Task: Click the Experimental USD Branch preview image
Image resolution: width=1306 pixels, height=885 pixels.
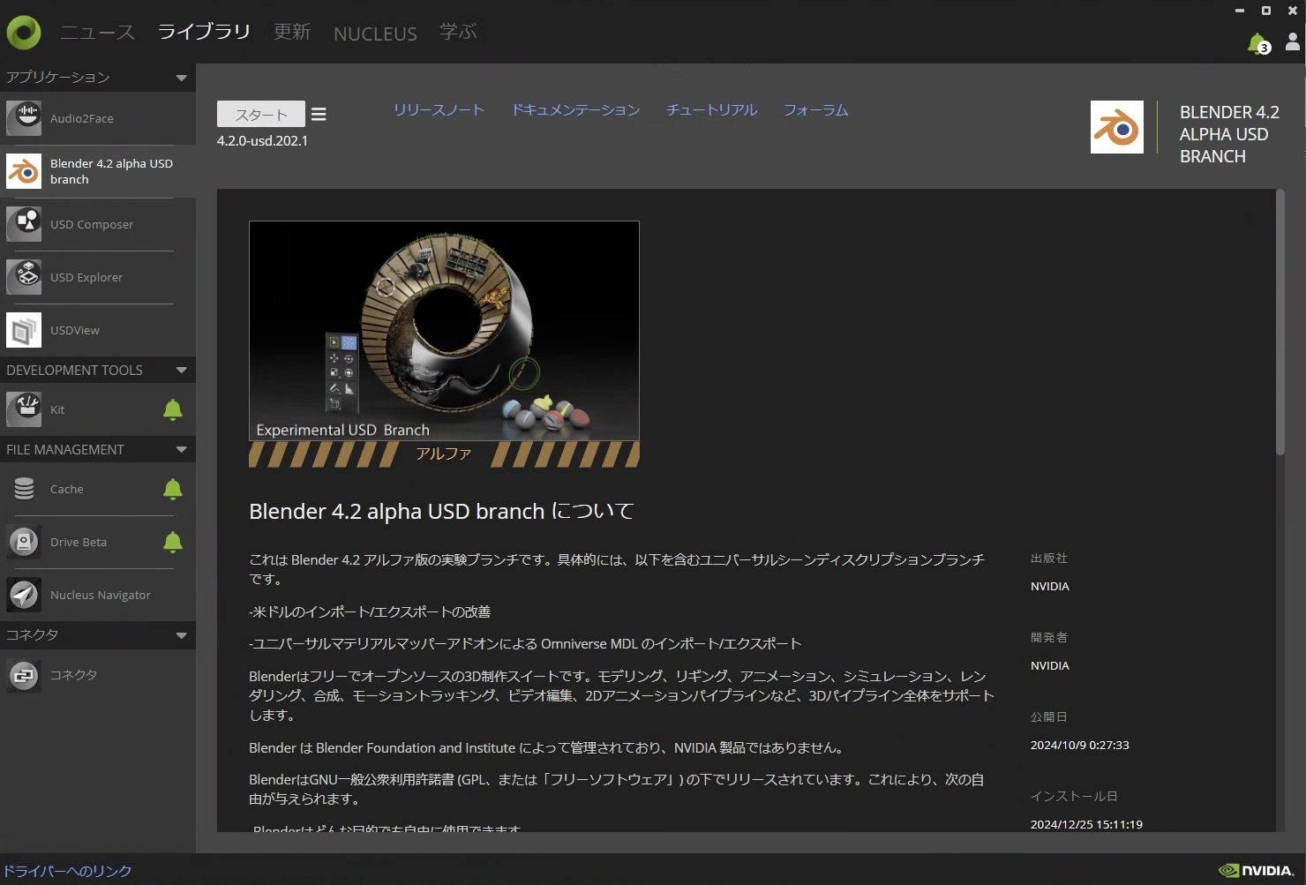Action: (x=444, y=331)
